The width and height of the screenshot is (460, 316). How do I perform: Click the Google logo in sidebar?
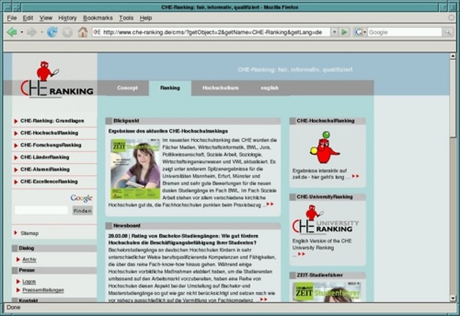pyautogui.click(x=81, y=198)
